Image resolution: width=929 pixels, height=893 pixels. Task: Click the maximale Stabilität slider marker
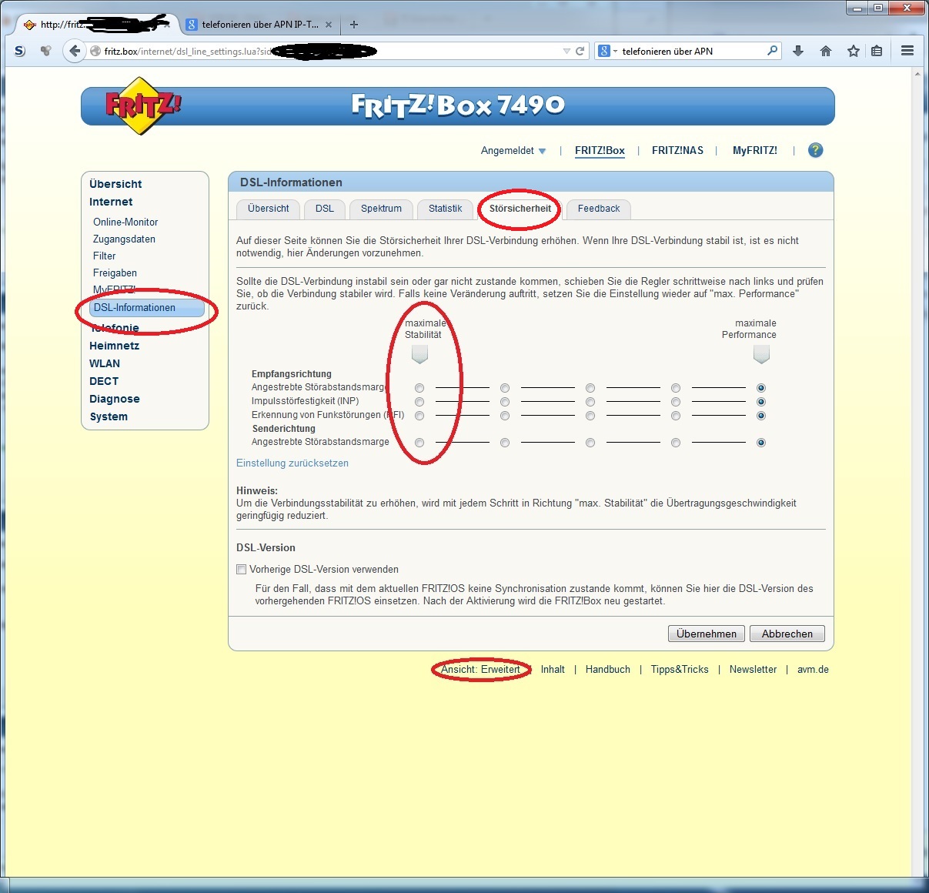coord(419,354)
